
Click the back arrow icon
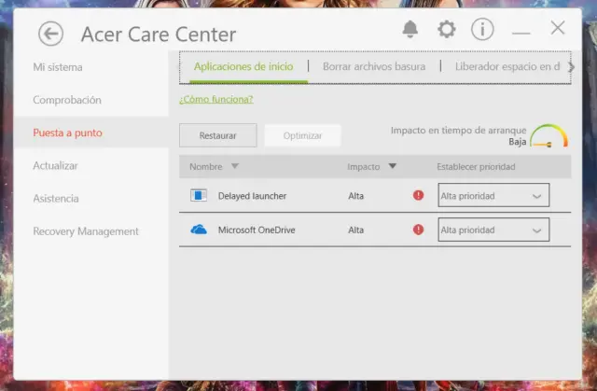50,34
